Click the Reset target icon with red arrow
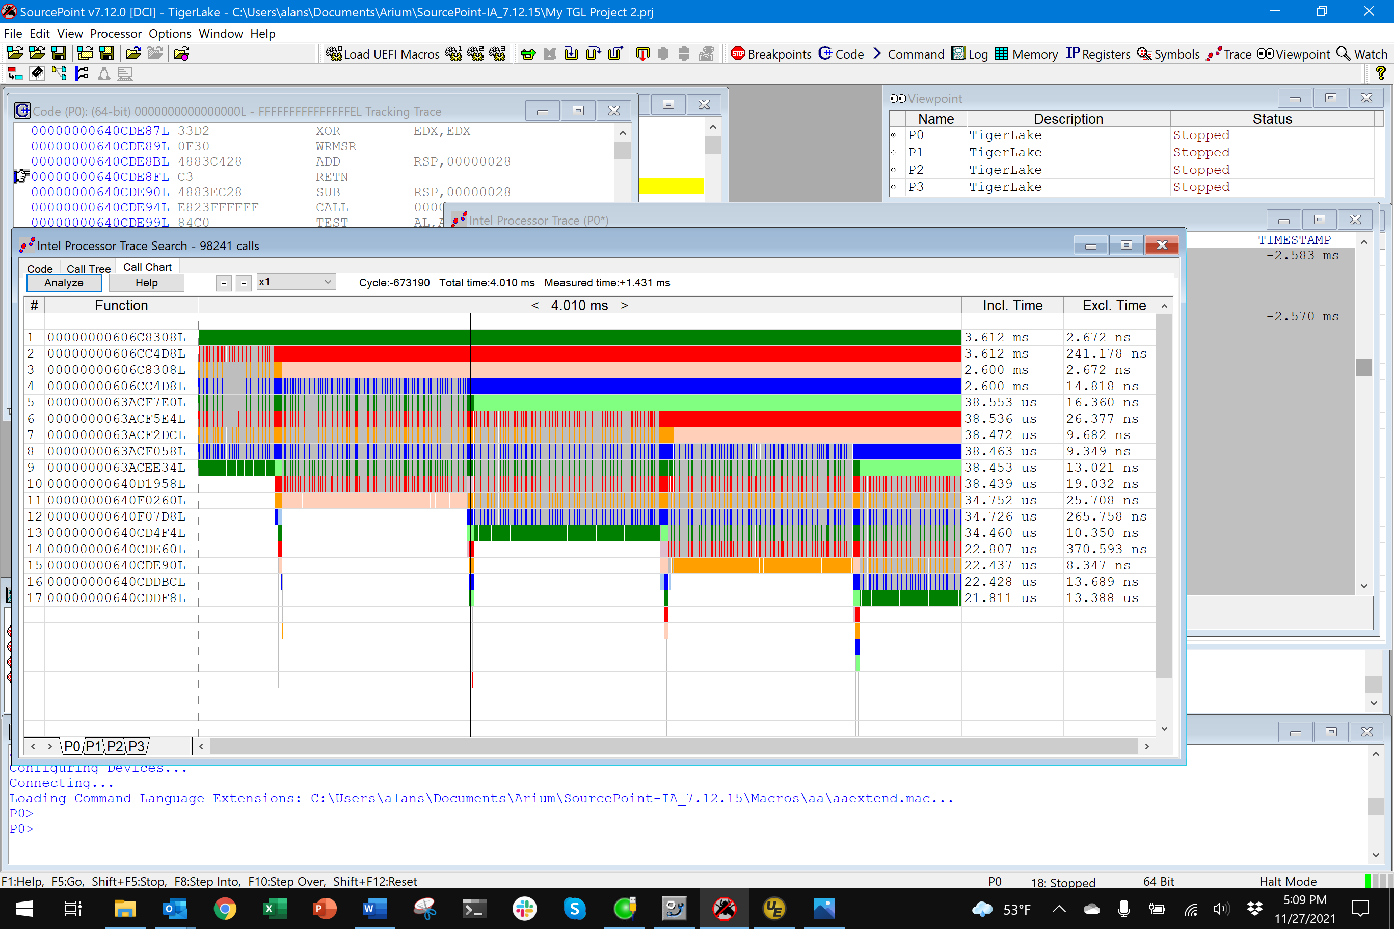This screenshot has height=929, width=1394. coord(642,54)
